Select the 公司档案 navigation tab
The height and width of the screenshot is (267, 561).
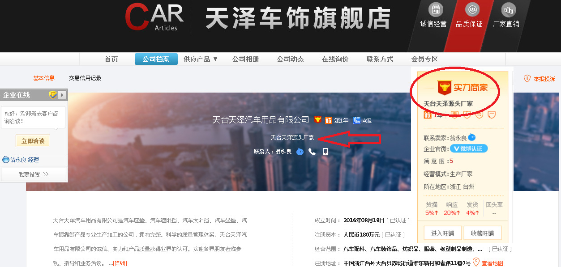coord(156,59)
